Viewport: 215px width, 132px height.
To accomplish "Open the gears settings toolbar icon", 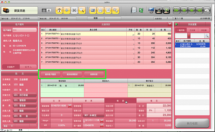I will pos(116,10).
